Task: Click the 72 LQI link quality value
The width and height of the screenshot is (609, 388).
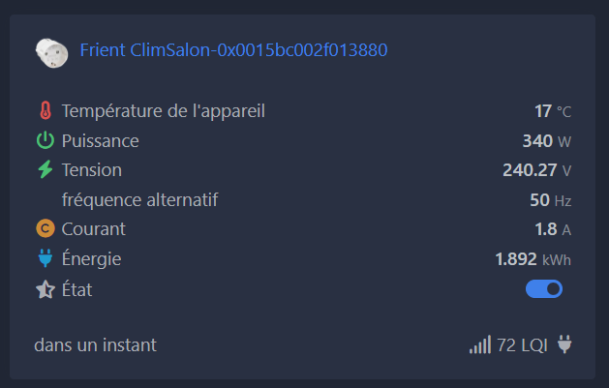Action: (x=523, y=344)
